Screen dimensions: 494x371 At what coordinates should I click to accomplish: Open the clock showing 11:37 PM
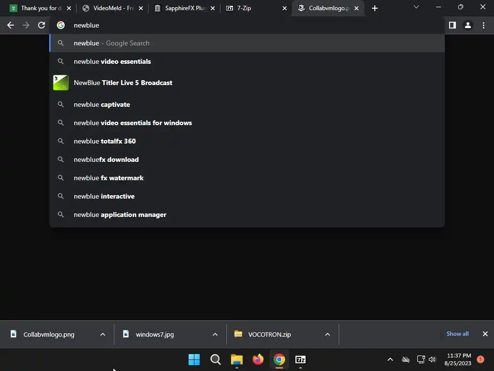point(458,359)
